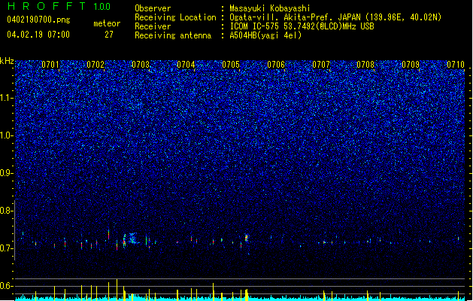Click the Receiving antenna label
This screenshot has width=473, height=301.
[x=173, y=35]
